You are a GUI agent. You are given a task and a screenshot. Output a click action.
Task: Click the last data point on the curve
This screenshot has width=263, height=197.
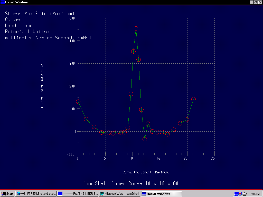tap(193, 99)
